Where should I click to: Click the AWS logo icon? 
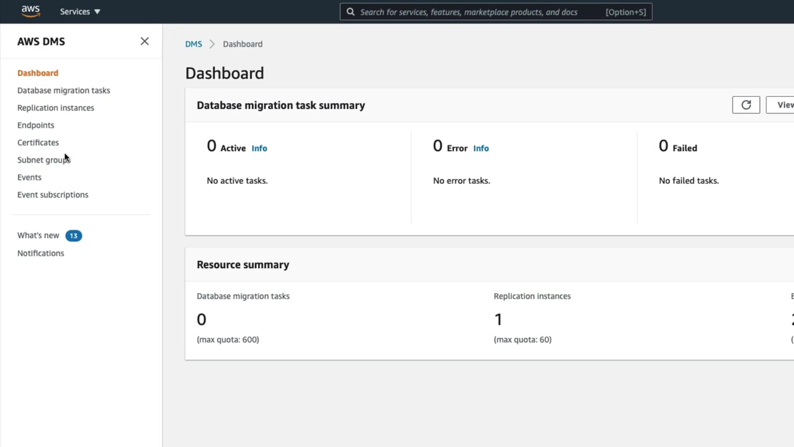(30, 11)
